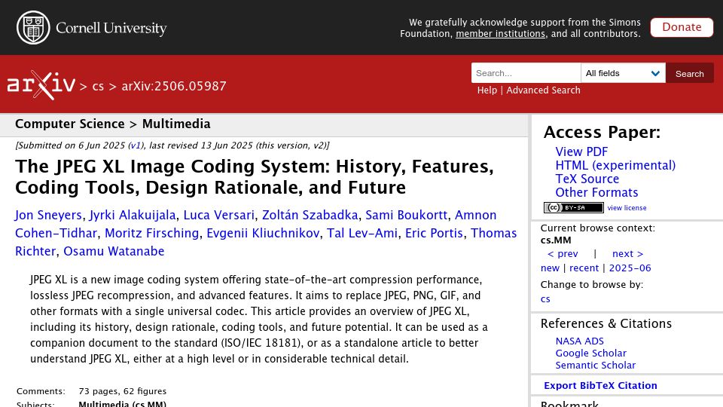Screen dimensions: 723x407
Task: Click View PDF link
Action: pos(581,151)
